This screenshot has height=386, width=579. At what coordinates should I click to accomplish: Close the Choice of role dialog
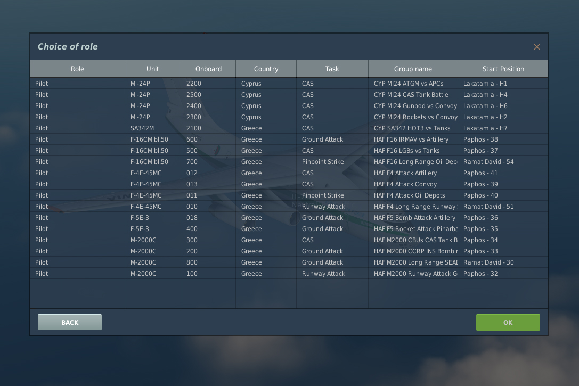536,47
